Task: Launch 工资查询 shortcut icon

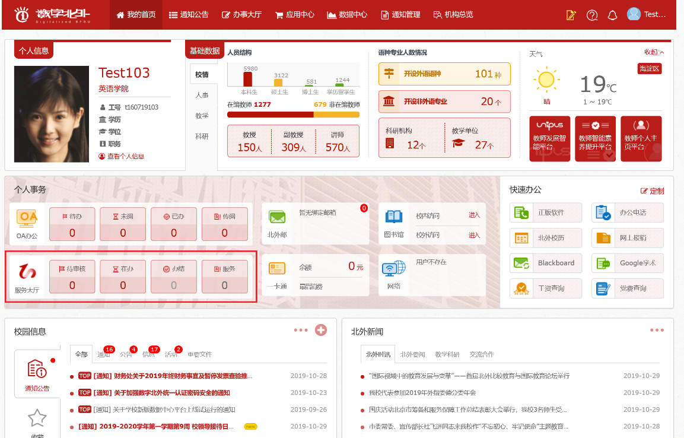Action: tap(521, 289)
